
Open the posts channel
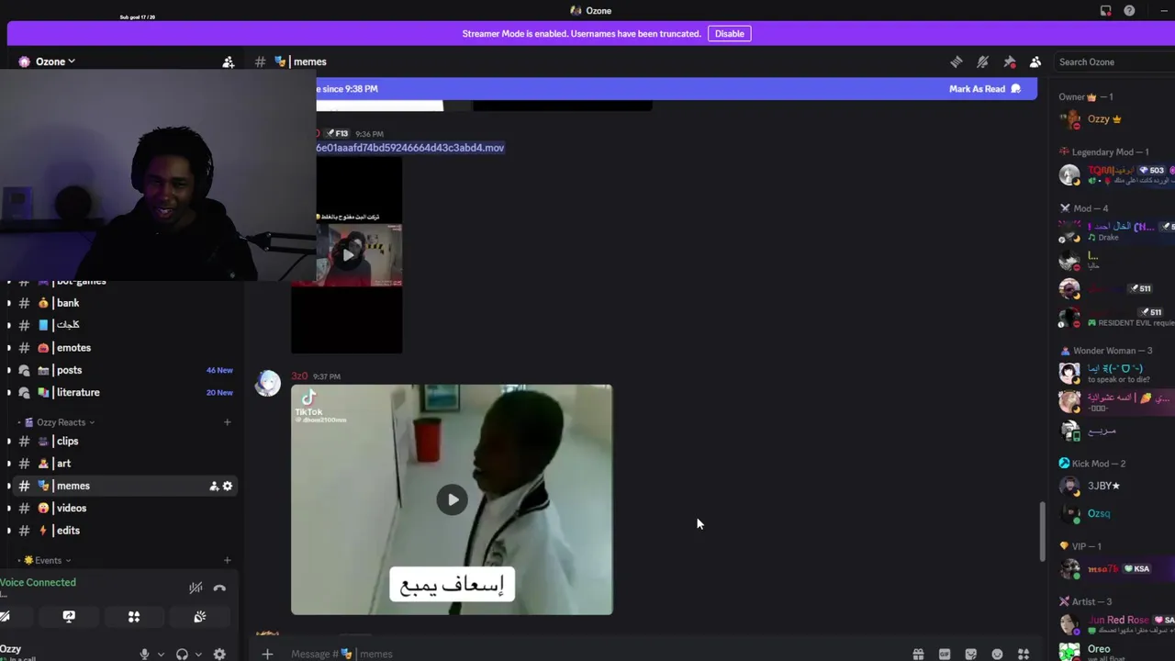point(69,370)
